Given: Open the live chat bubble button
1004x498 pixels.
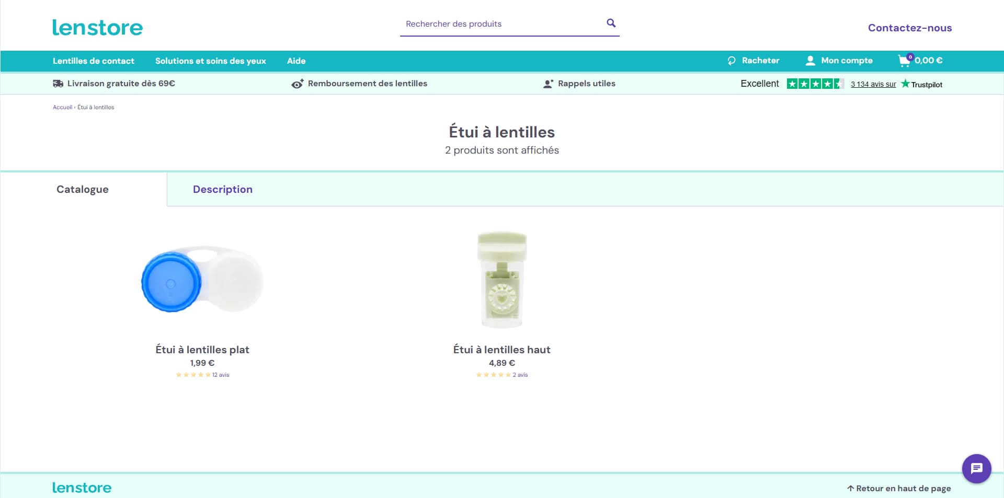Looking at the screenshot, I should tap(976, 468).
